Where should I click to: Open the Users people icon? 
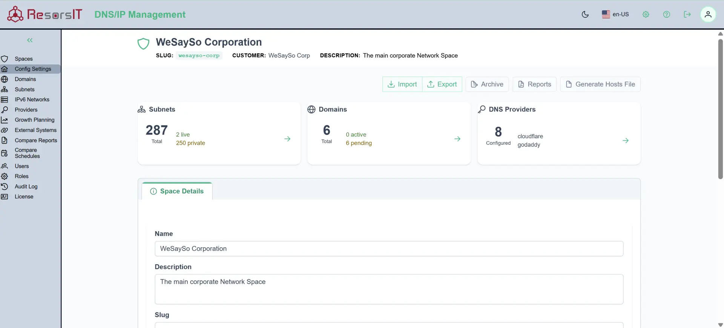[5, 166]
